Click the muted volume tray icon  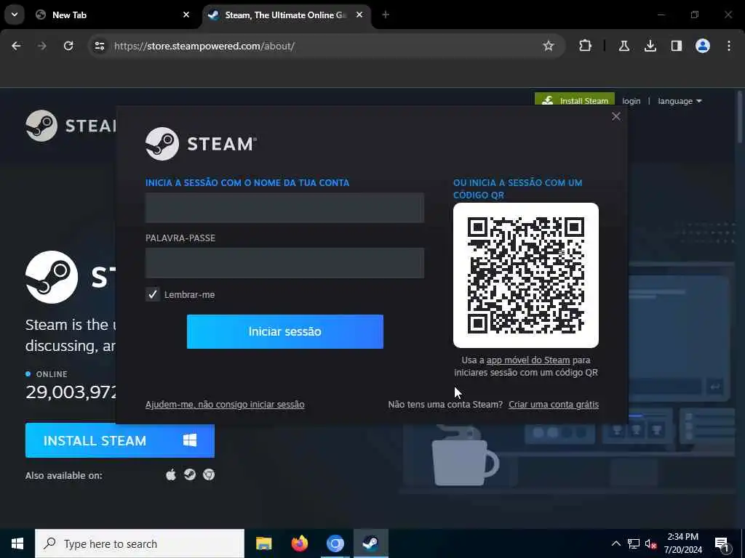tap(651, 543)
